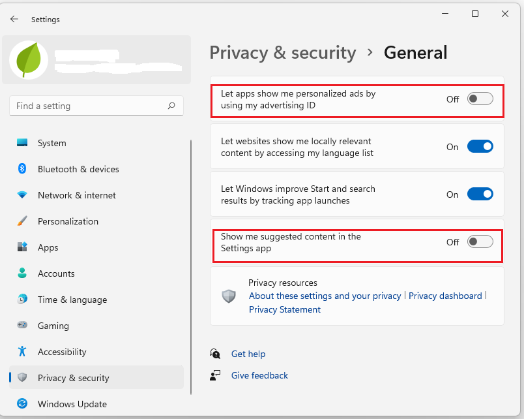The image size is (524, 419).
Task: Turn off locally relevant content language toggle
Action: point(480,147)
